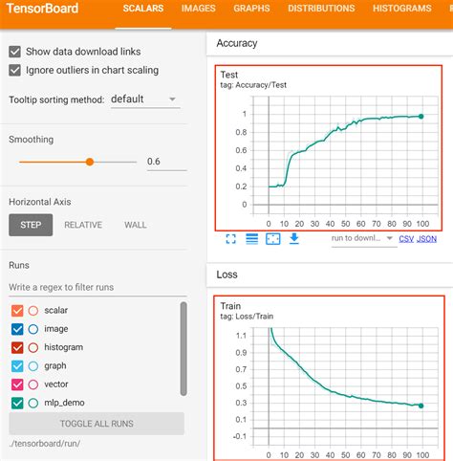This screenshot has width=453, height=461.
Task: Click TOGGLE ALL RUNS button
Action: click(x=97, y=424)
